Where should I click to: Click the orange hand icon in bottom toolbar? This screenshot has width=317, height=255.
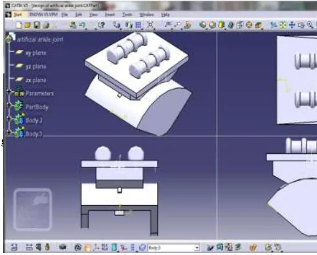(253, 247)
